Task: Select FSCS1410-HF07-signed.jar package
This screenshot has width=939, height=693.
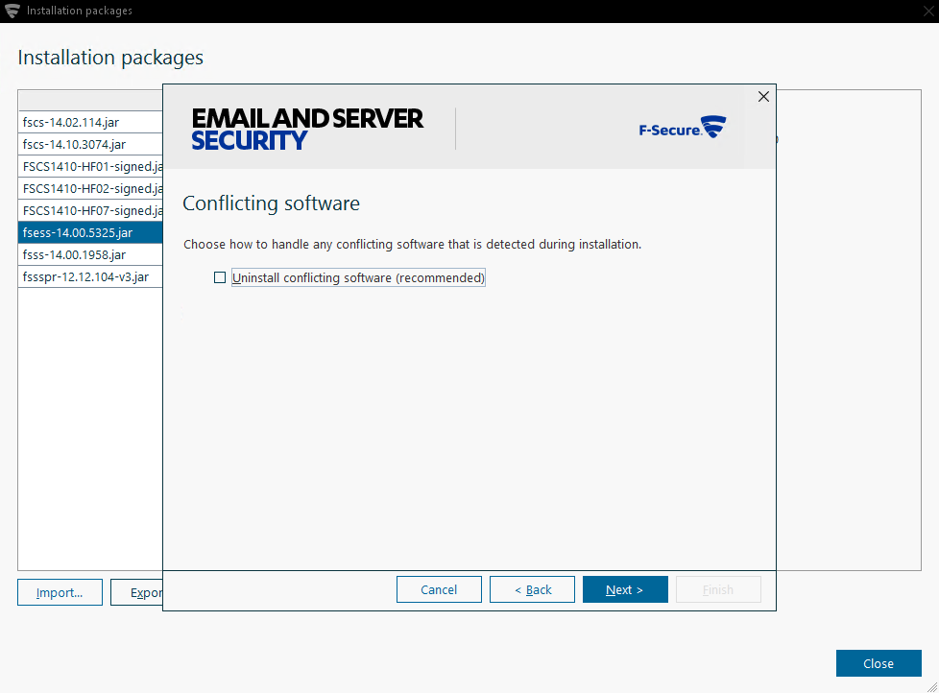Action: (90, 210)
